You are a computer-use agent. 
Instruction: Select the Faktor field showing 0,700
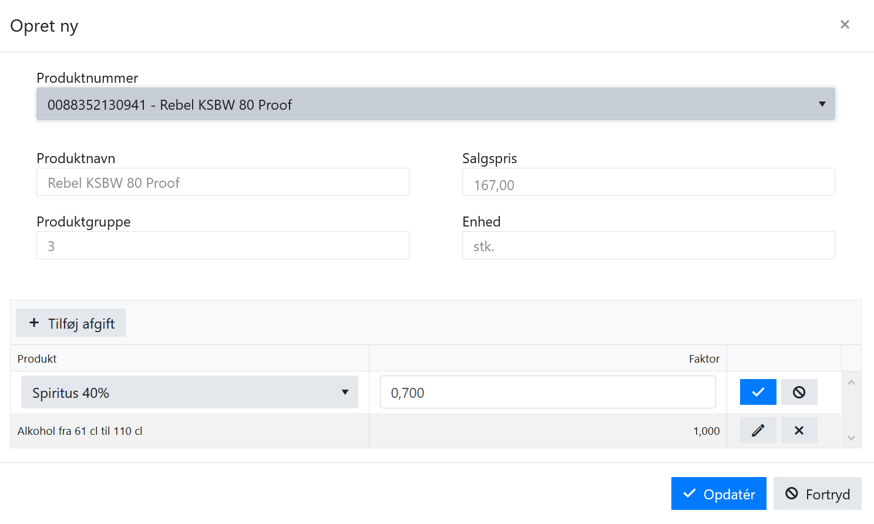tap(547, 392)
